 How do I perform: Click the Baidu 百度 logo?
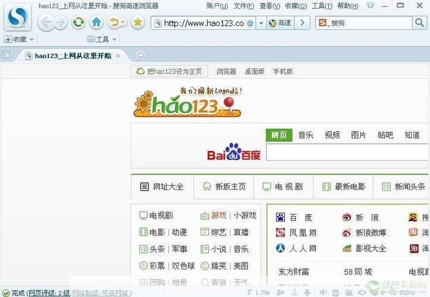pyautogui.click(x=234, y=152)
